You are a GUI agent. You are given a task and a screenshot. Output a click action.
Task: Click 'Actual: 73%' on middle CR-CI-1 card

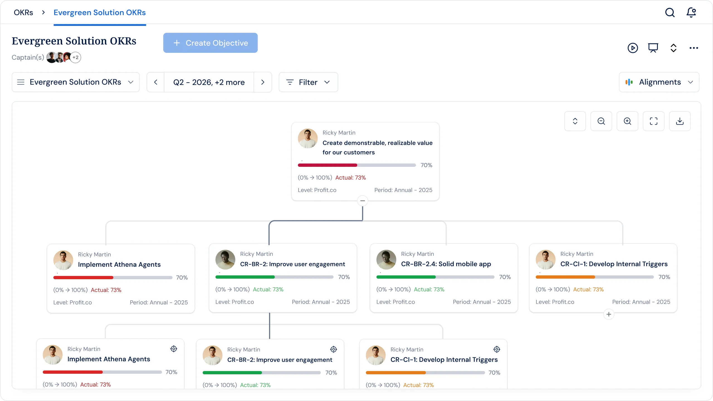click(x=588, y=289)
